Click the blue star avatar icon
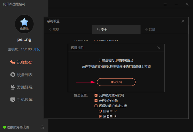Screen dimensions: 193x132 24,22
